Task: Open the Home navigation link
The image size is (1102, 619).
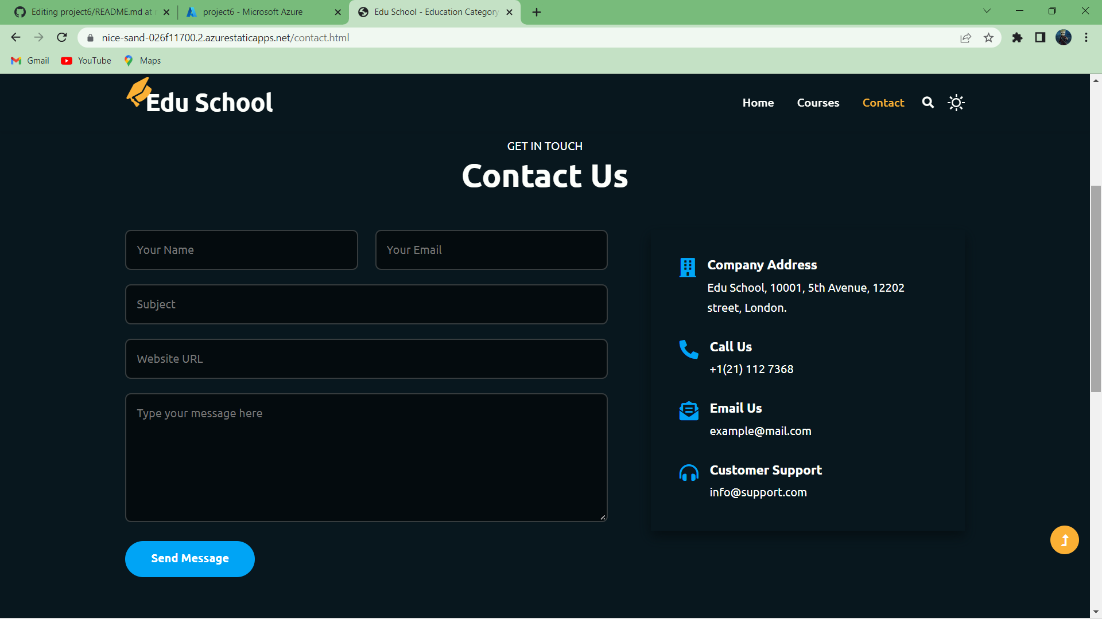Action: coord(758,103)
